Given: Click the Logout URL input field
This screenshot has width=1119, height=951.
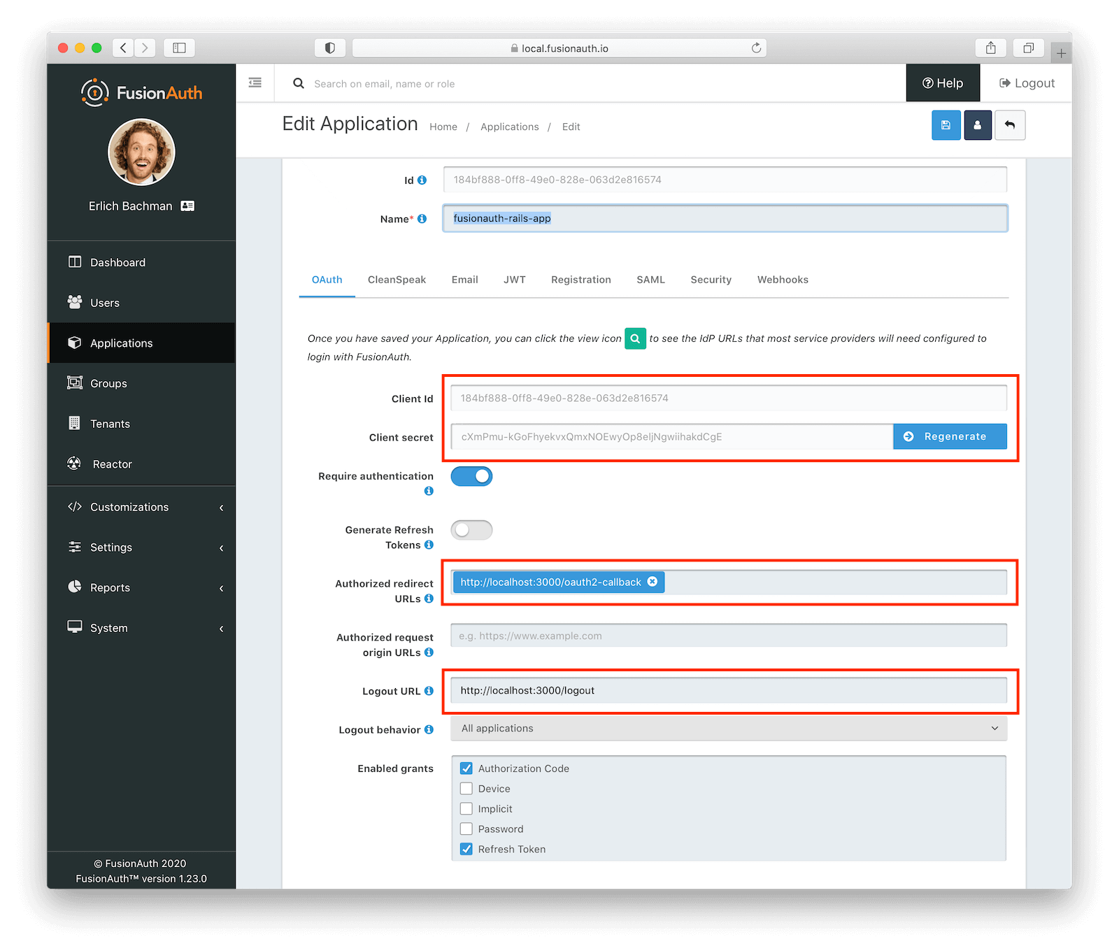Looking at the screenshot, I should click(x=729, y=690).
